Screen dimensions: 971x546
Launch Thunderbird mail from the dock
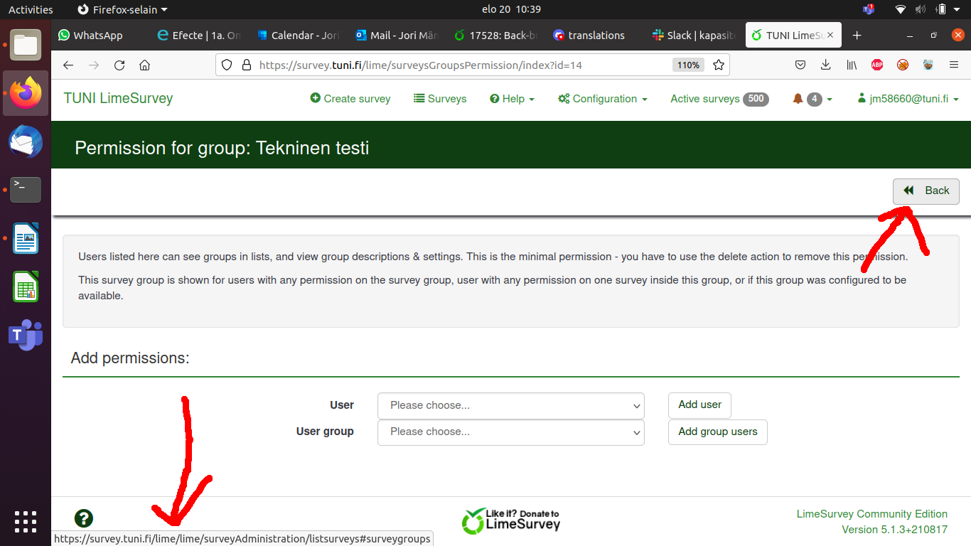click(26, 141)
